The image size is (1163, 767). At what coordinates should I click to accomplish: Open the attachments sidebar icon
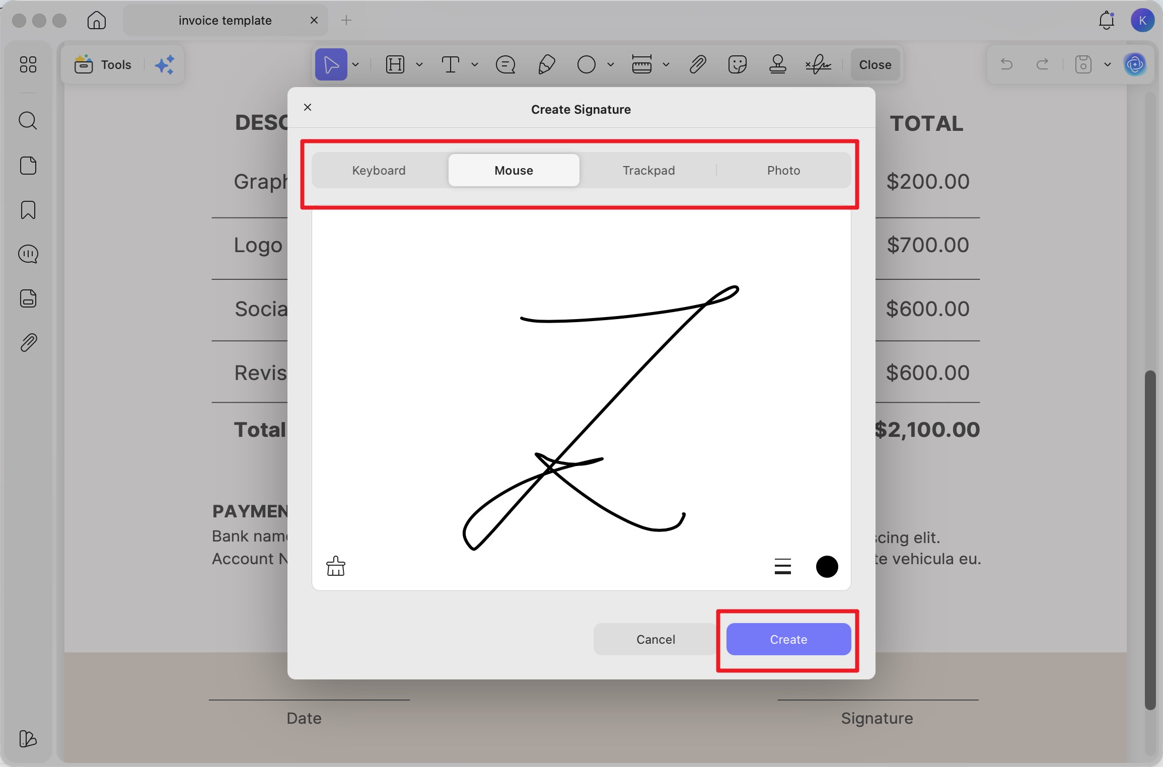28,343
